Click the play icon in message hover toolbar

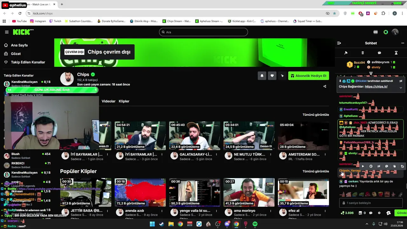tap(363, 166)
